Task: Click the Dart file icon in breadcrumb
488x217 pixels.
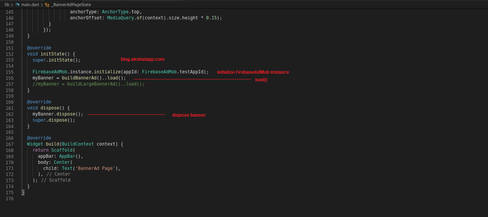Action: tap(18, 5)
